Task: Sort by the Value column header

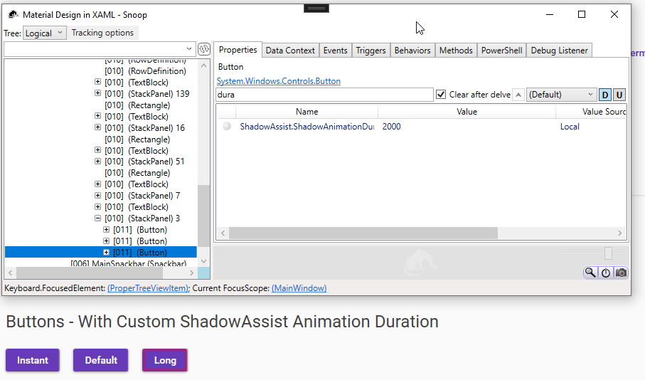Action: pos(467,112)
